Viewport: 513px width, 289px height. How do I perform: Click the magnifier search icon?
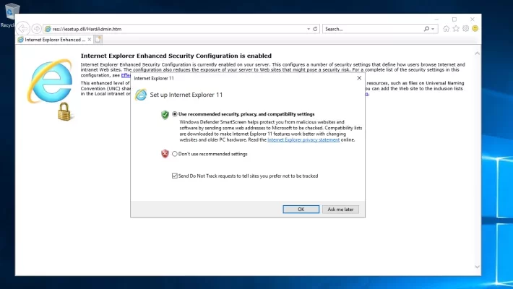pos(424,29)
